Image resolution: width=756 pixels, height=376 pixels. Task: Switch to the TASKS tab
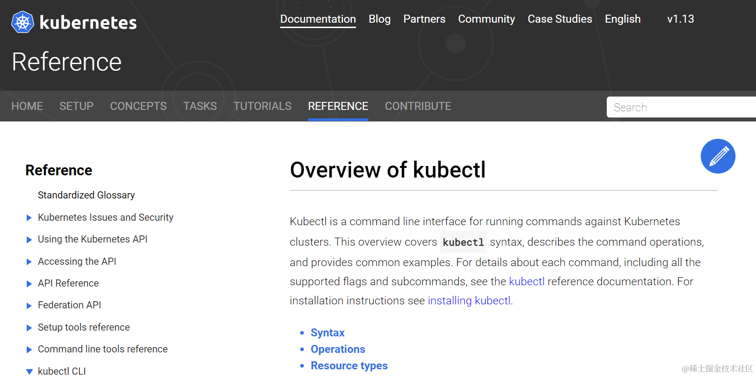tap(200, 106)
